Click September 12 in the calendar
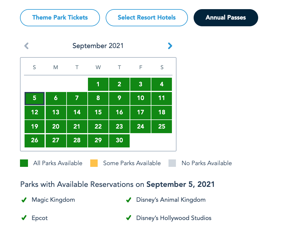Image resolution: width=293 pixels, height=232 pixels. (x=35, y=112)
